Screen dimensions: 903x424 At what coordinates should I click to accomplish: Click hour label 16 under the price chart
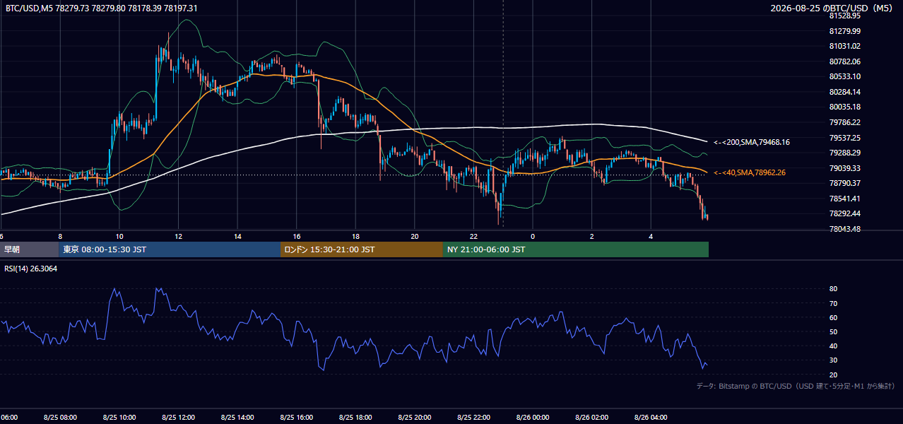click(x=297, y=236)
